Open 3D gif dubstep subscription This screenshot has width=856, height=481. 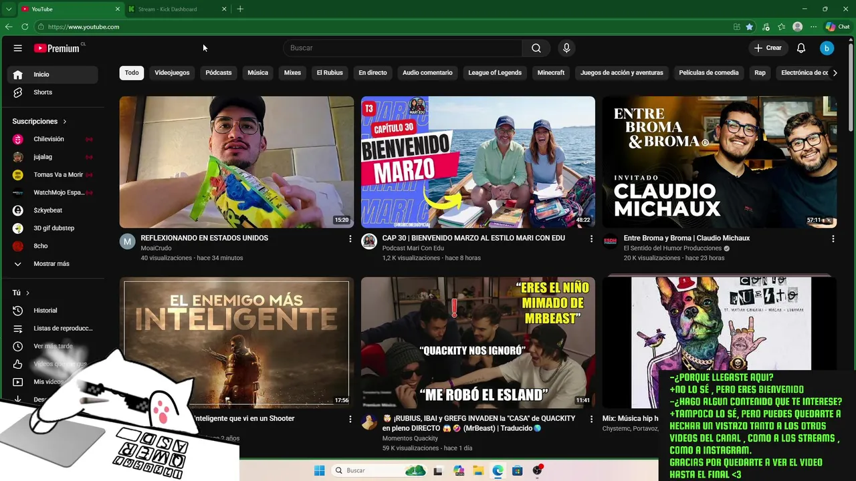(x=52, y=228)
